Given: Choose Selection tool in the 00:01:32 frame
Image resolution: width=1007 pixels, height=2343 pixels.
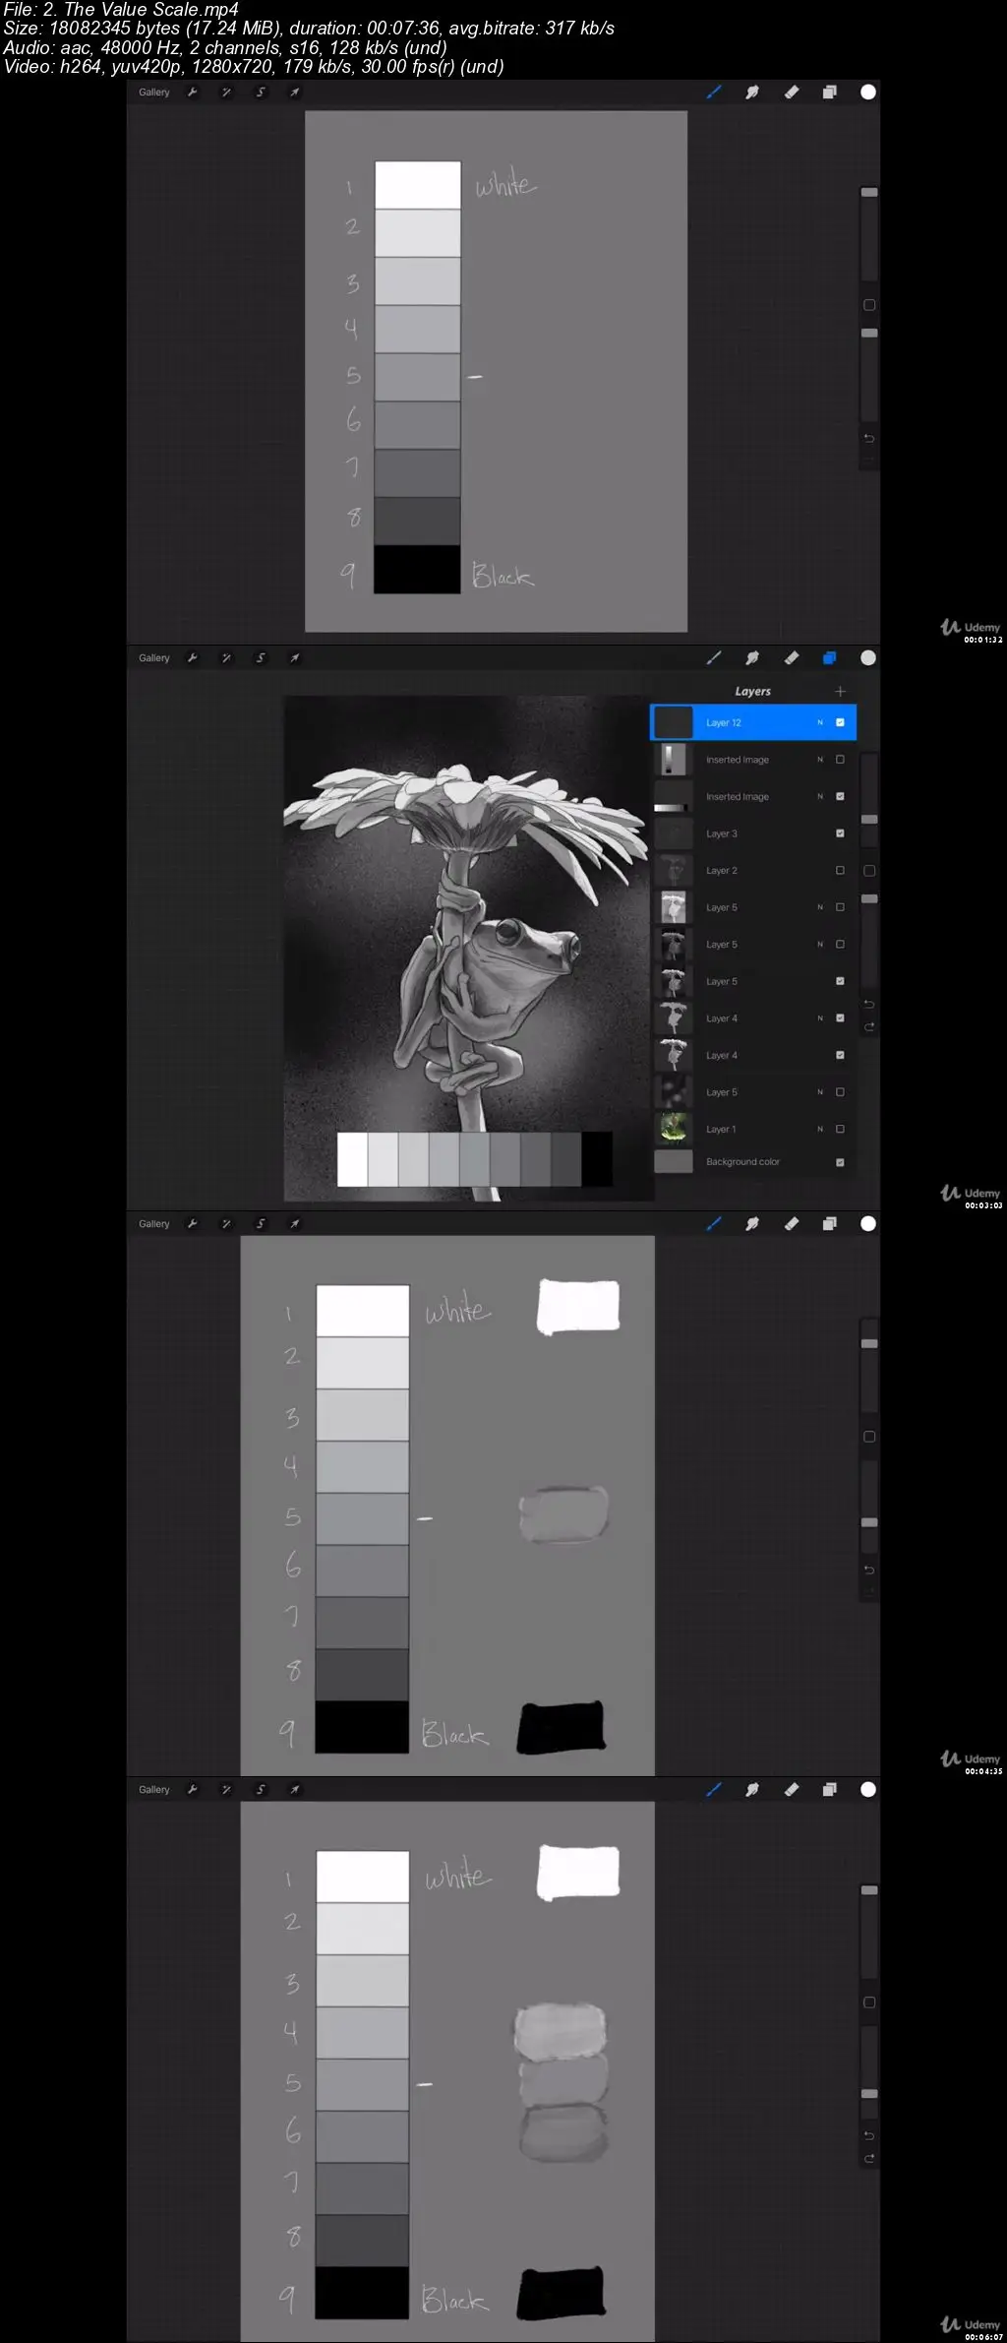Looking at the screenshot, I should (x=261, y=92).
